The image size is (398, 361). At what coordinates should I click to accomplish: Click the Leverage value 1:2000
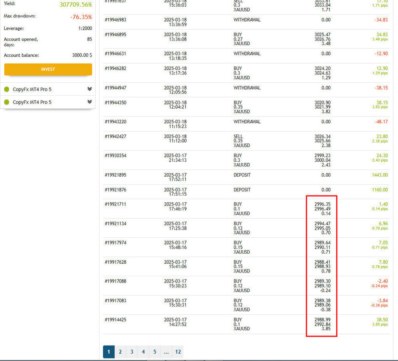[x=85, y=28]
